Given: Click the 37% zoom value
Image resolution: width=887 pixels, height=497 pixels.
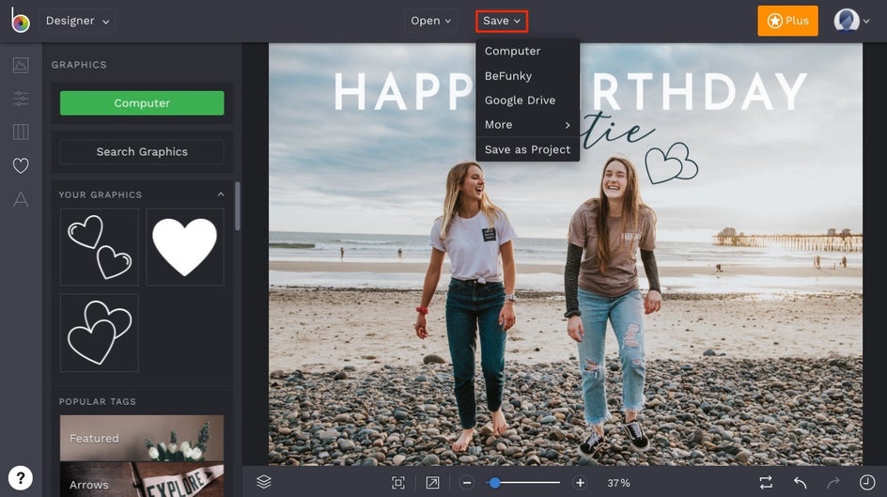Looking at the screenshot, I should [618, 483].
